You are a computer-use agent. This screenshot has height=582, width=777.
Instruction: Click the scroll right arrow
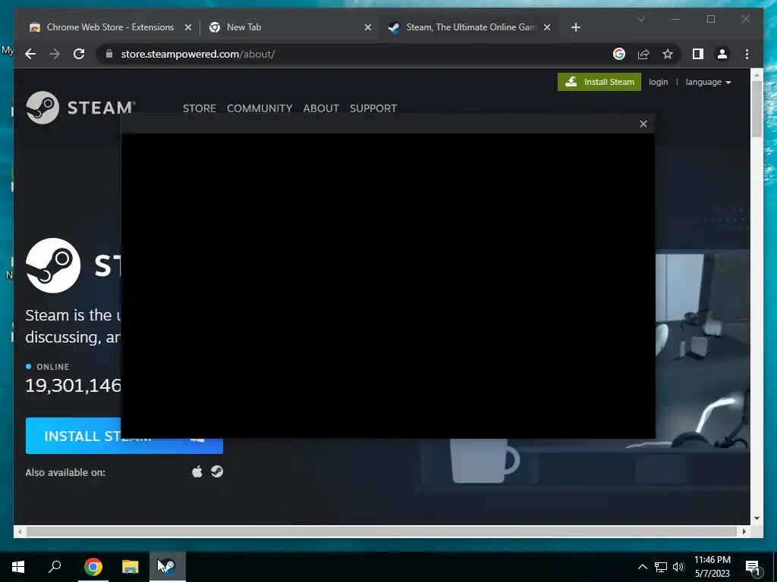click(x=744, y=531)
